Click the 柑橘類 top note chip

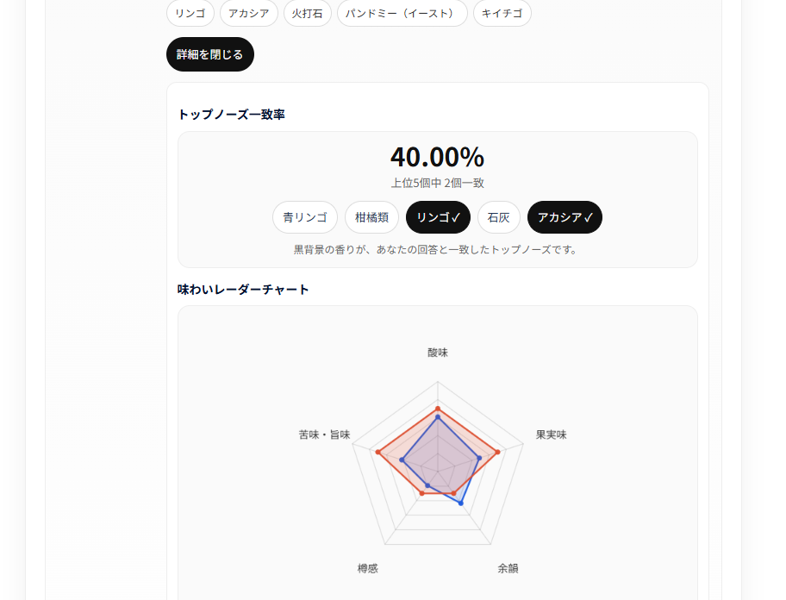pyautogui.click(x=371, y=217)
